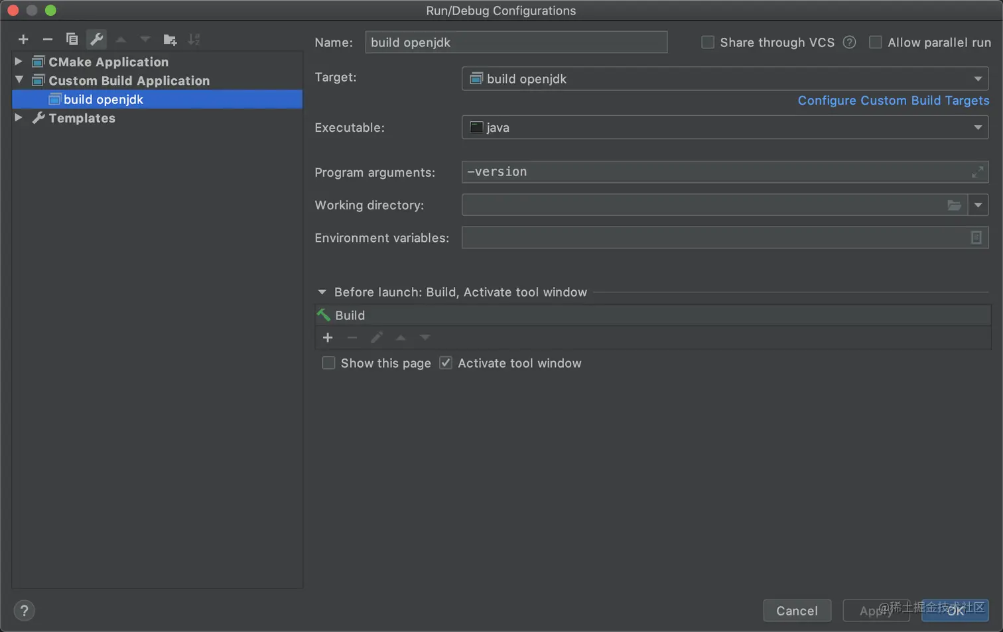
Task: Collapse the Custom Build Application node
Action: [19, 80]
